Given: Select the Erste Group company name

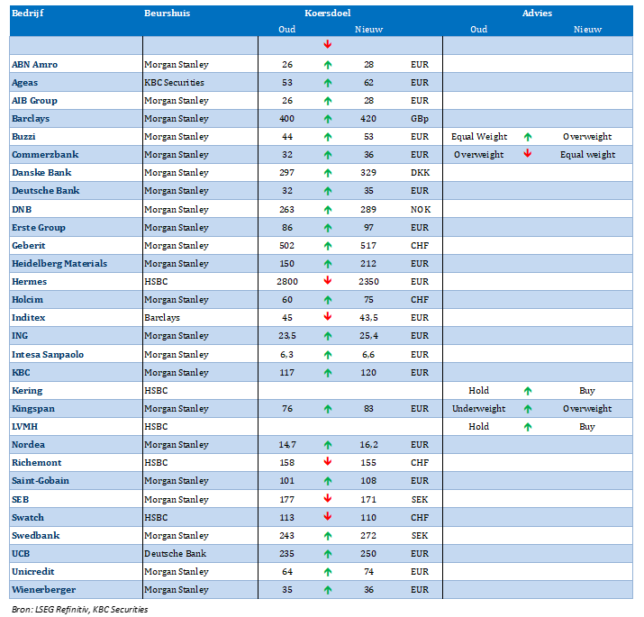Looking at the screenshot, I should click(x=39, y=228).
